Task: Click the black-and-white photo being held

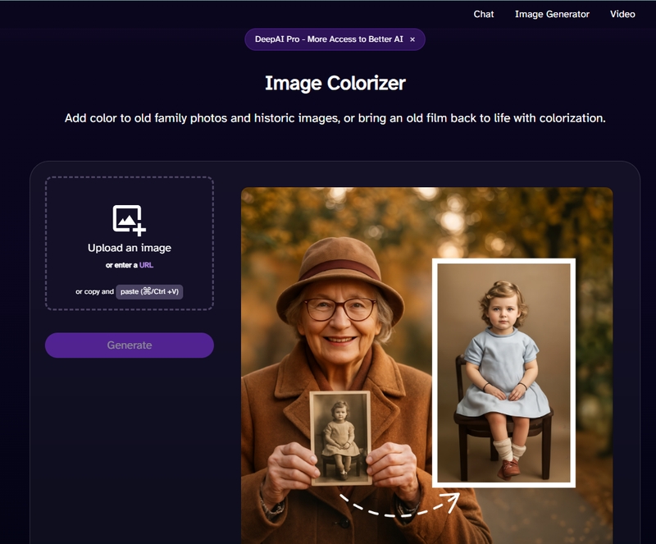Action: tap(340, 437)
